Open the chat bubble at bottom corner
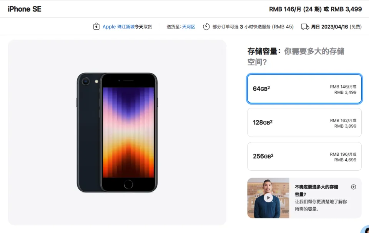369x233 pixels. pos(366,230)
